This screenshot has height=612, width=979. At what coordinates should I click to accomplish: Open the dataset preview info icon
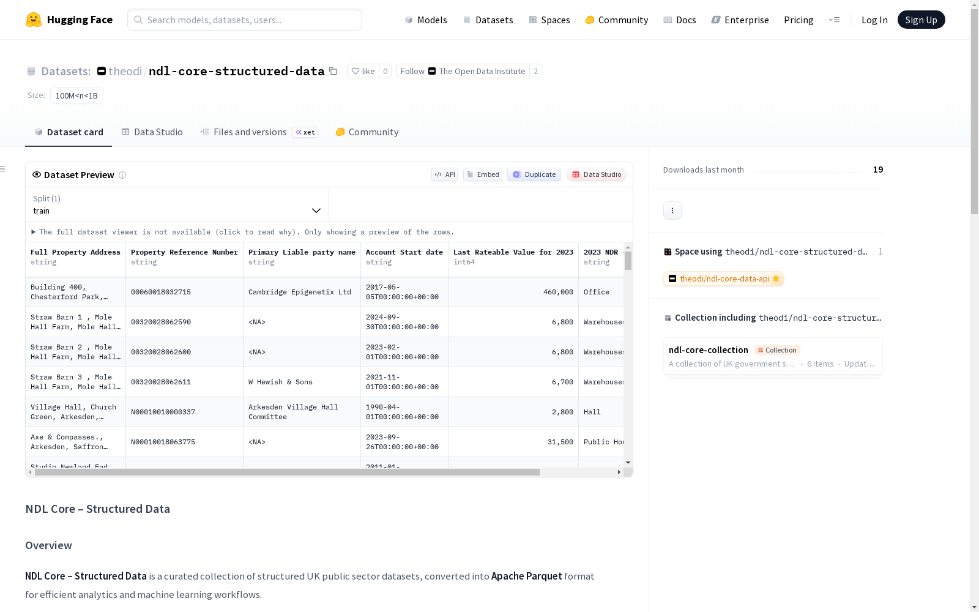click(122, 175)
